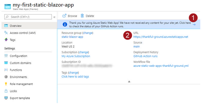Click the Delete toolbar button
This screenshot has width=202, height=105.
coord(87,16)
